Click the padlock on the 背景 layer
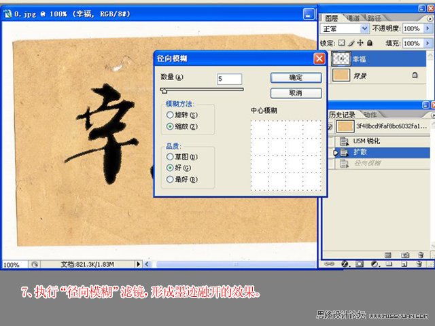Viewport: 435px width, 326px height. pos(415,75)
